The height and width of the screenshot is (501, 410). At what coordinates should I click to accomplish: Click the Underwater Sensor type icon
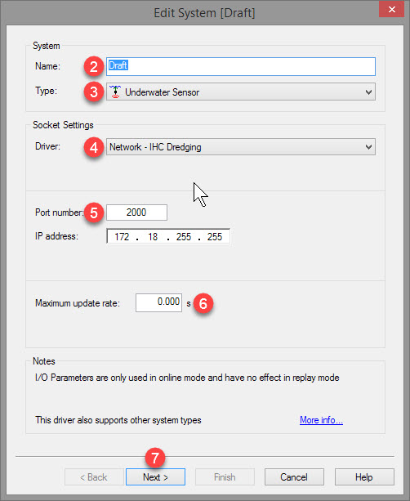[115, 92]
